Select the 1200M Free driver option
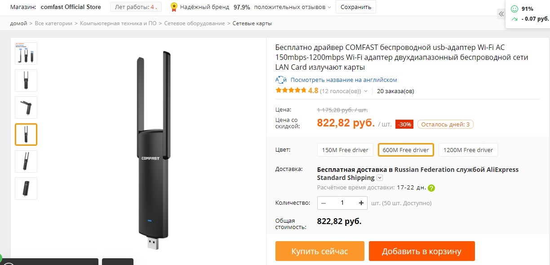The width and height of the screenshot is (550, 265). click(468, 150)
